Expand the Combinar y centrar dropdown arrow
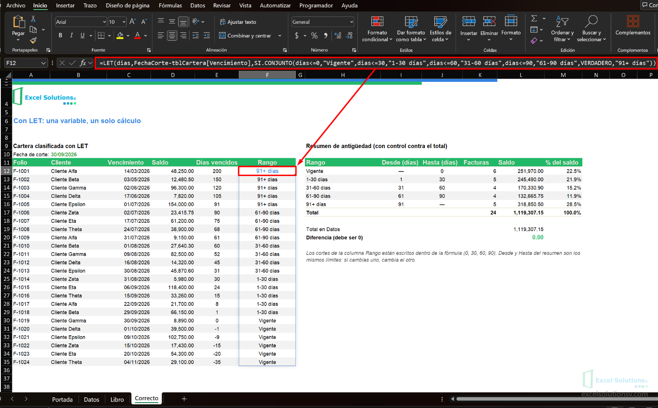This screenshot has width=658, height=408. pos(280,36)
